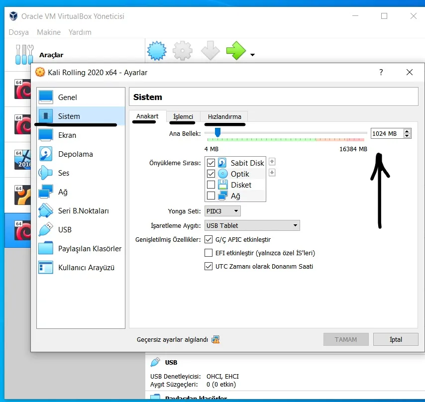Image resolution: width=425 pixels, height=402 pixels.
Task: Open Kullanıcı Arayüzü user interface settings
Action: point(81,268)
